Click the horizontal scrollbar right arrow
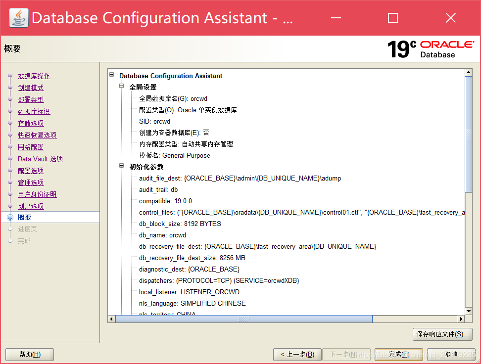 [x=461, y=319]
